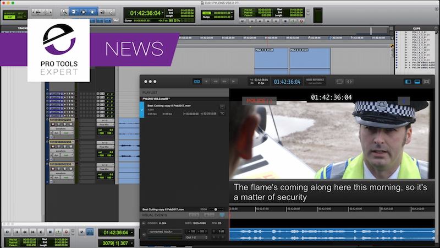Viewport: 440px width, 248px height.
Task: Click the blue filter icon in Visual Events
Action: click(x=222, y=215)
